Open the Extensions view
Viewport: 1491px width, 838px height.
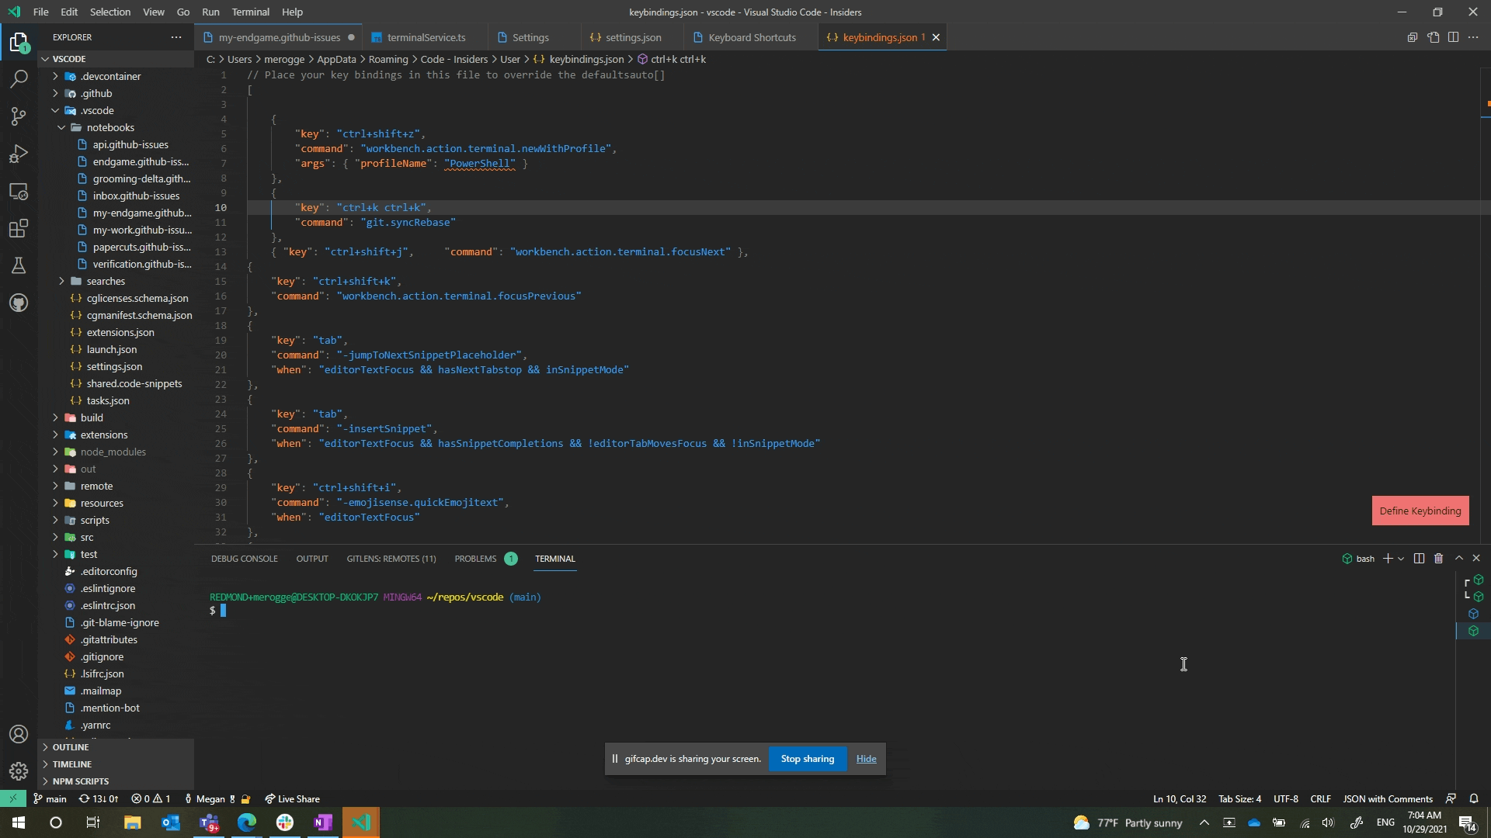(19, 228)
